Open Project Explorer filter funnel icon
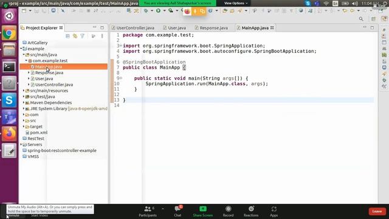389x219 pixels. 83,36
